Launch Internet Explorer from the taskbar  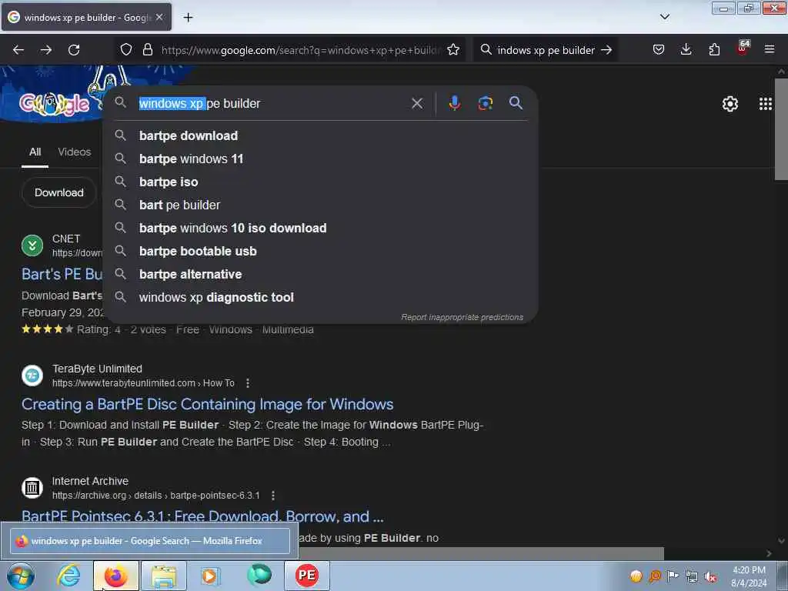pos(68,576)
